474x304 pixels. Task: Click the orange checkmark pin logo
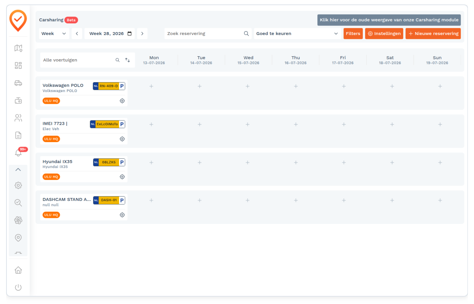pos(18,21)
